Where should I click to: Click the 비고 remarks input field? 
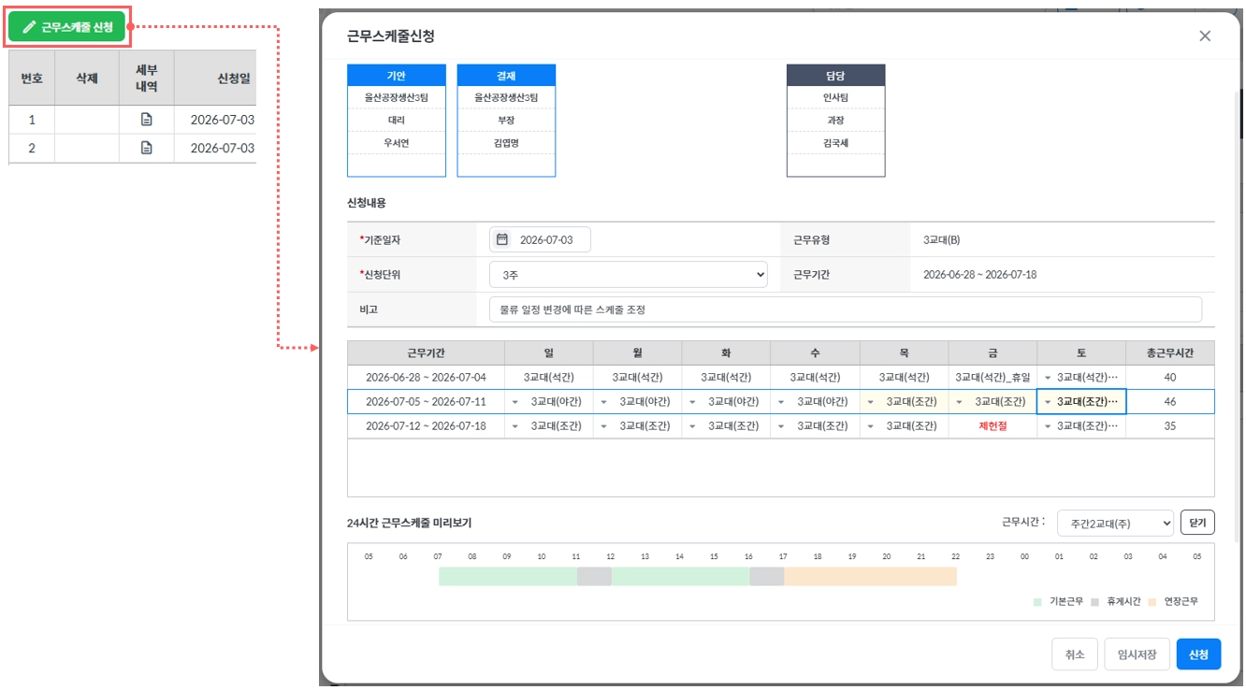(x=846, y=309)
